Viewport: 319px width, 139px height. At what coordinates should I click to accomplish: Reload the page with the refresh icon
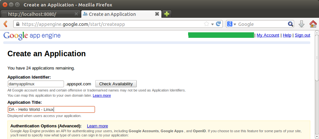218,24
